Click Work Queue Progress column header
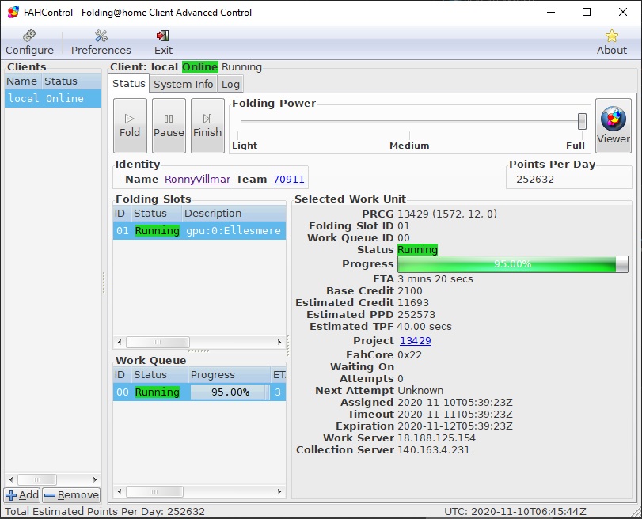 tap(230, 374)
